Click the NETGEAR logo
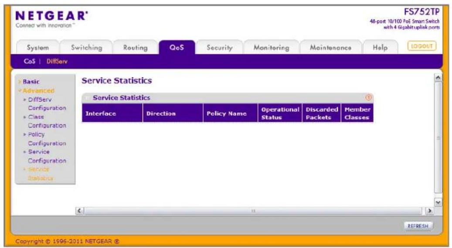The image size is (452, 248). coord(51,16)
